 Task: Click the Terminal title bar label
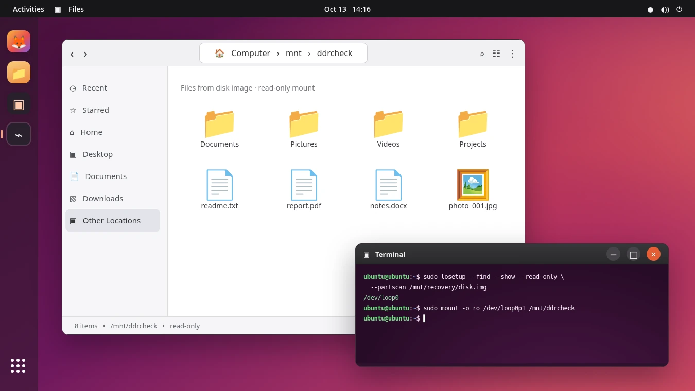coord(390,254)
